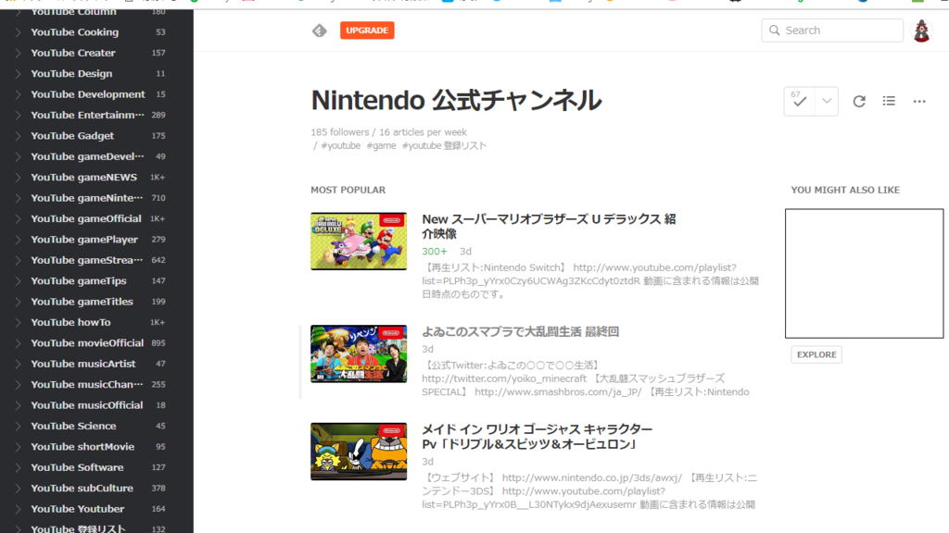Select the YouTube shortMovie folder
949x533 pixels.
[82, 447]
